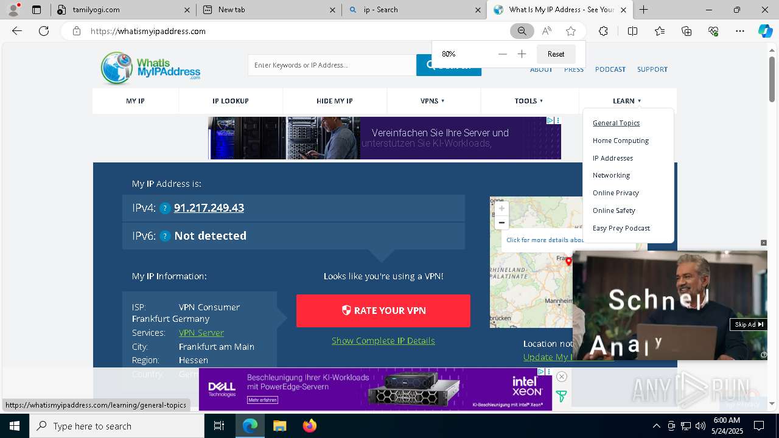Viewport: 779px width, 438px height.
Task: Click the Windows taskbar search box
Action: point(116,426)
